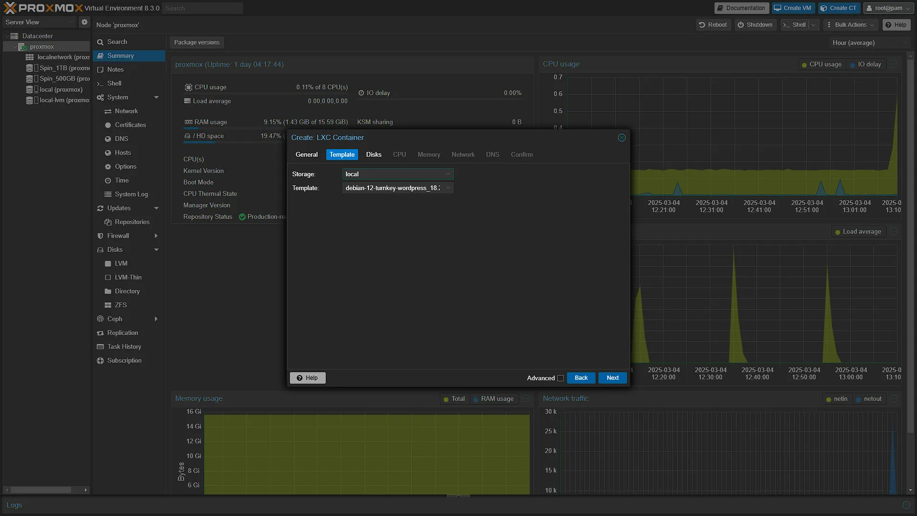The image size is (917, 516).
Task: Close the Create LXC Container dialog
Action: 622,138
